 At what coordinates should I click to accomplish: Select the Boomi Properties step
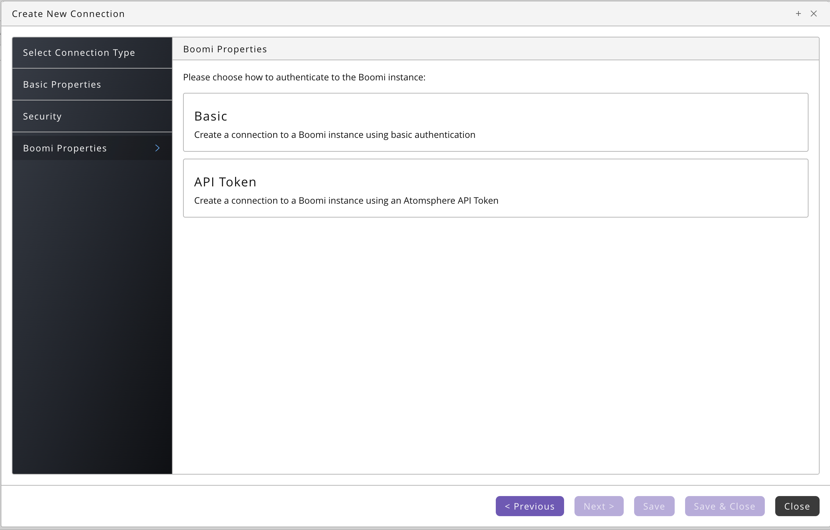tap(92, 148)
